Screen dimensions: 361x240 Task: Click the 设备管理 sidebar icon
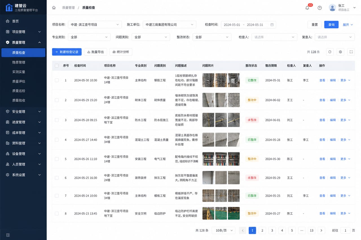tap(8, 154)
